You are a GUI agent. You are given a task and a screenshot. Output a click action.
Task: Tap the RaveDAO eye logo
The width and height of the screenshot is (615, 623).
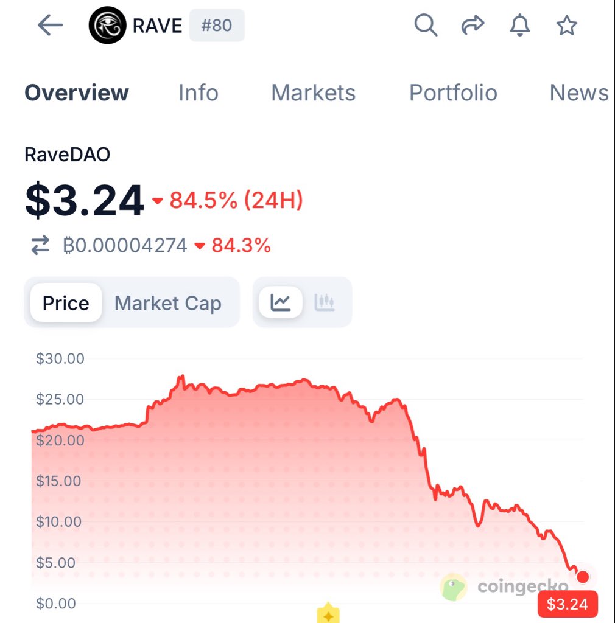click(x=107, y=26)
